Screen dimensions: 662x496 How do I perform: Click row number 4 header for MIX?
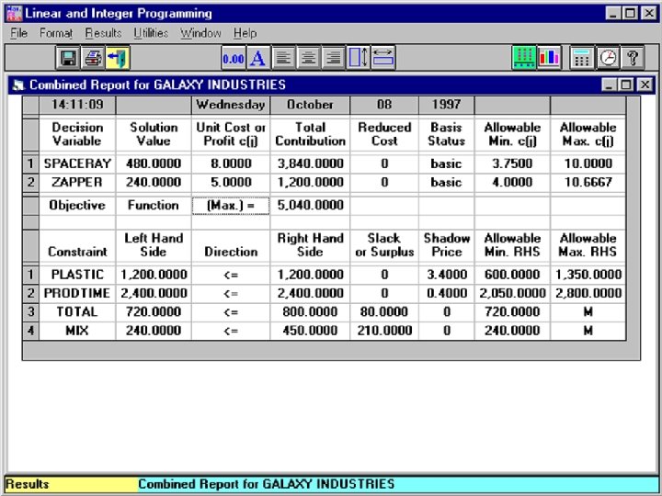pyautogui.click(x=30, y=331)
